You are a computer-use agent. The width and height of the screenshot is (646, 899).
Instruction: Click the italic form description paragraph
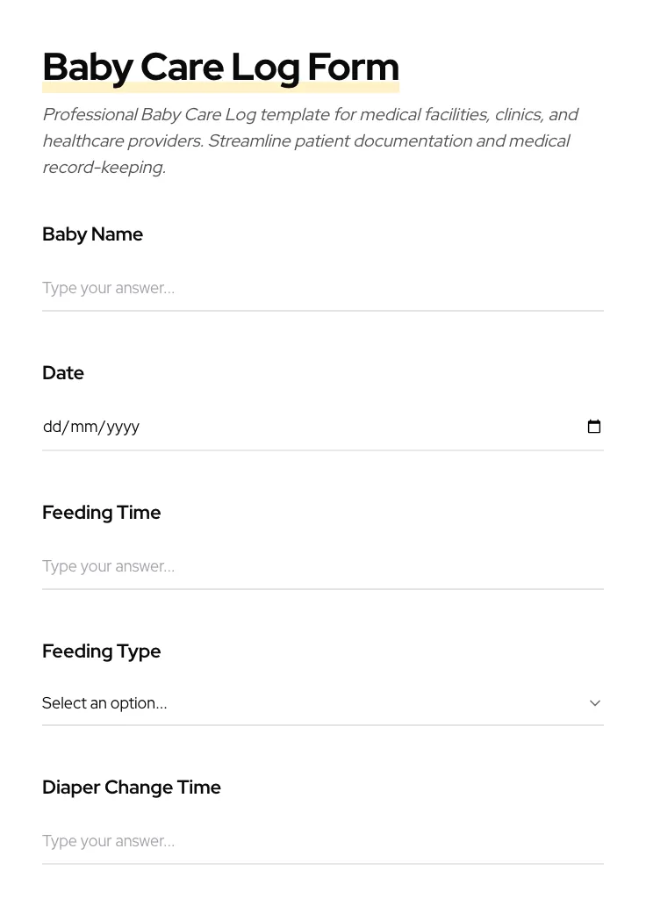tap(311, 140)
